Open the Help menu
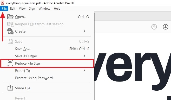 point(57,9)
